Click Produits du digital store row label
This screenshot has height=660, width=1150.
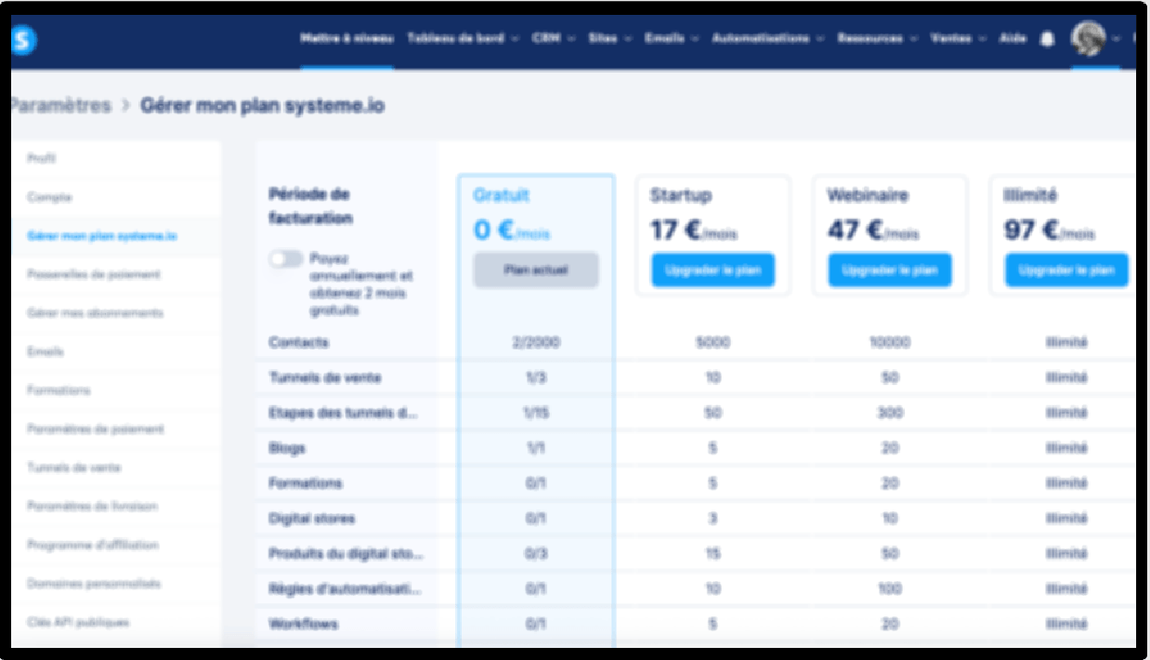pyautogui.click(x=346, y=553)
